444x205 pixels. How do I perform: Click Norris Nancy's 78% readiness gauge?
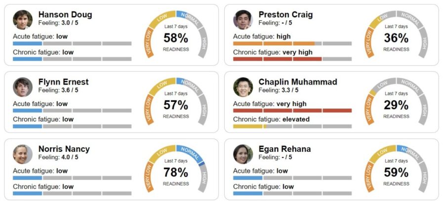click(176, 172)
